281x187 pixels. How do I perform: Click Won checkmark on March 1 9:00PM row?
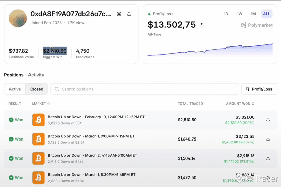tap(11, 139)
